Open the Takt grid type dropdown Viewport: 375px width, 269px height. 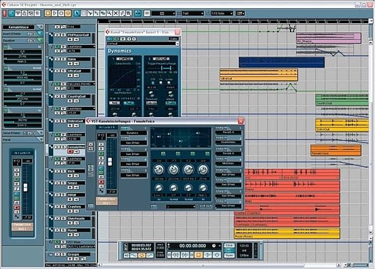pos(192,13)
